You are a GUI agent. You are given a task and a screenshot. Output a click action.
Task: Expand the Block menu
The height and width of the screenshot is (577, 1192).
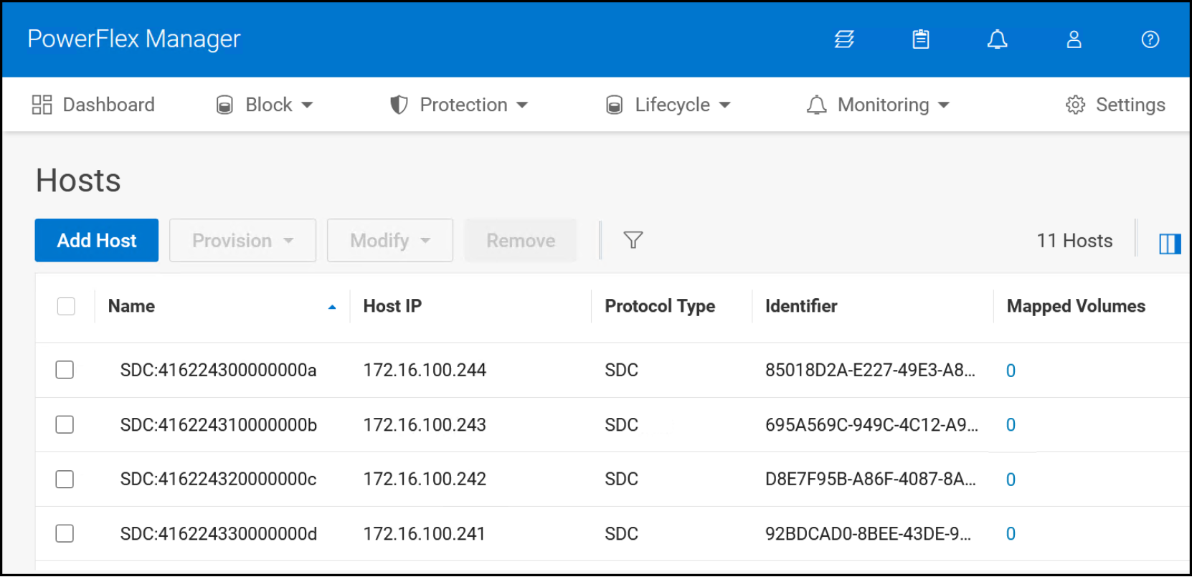(265, 105)
